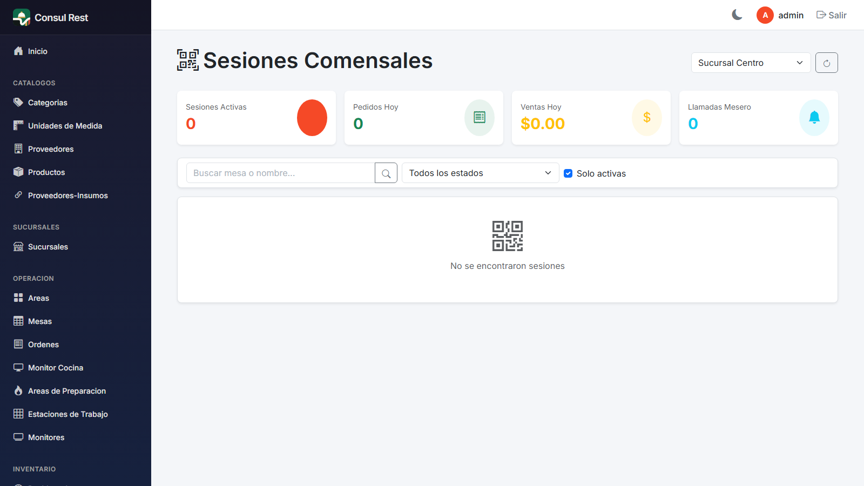Click the refresh icon button beside Sucursal Centro
Screen dimensions: 864x486
(x=827, y=63)
